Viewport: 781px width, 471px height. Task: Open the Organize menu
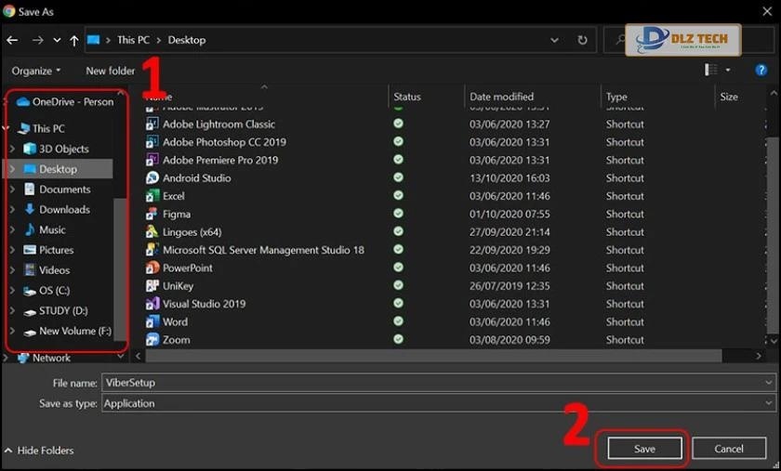coord(36,72)
